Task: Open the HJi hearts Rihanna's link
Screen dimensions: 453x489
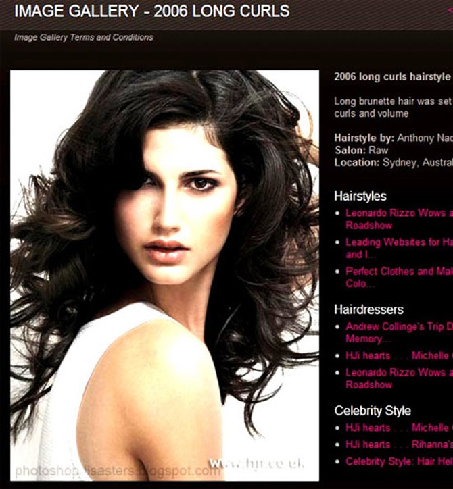Action: pos(400,444)
